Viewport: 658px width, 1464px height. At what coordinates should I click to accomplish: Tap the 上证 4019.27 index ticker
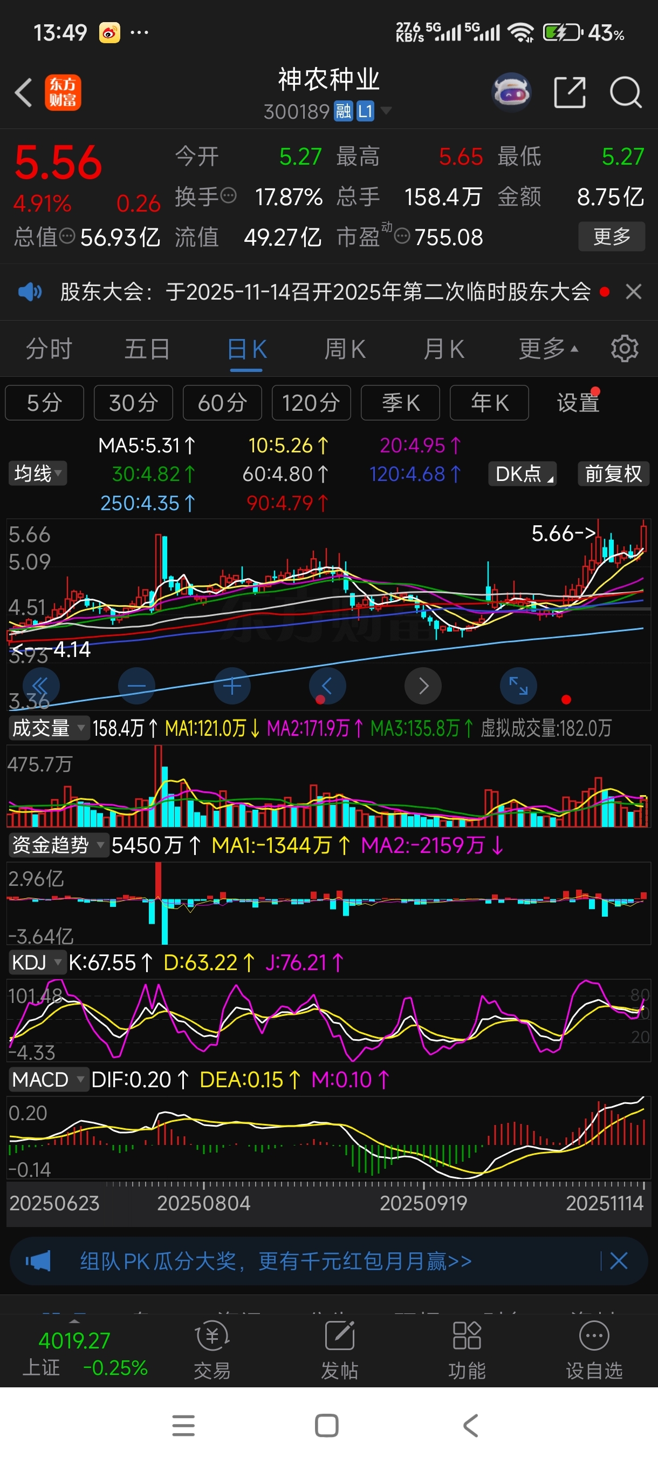85,1354
